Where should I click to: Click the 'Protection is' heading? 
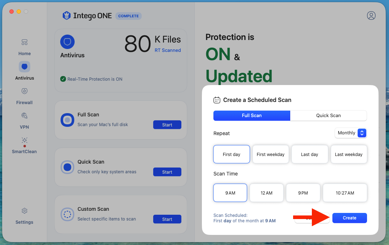pyautogui.click(x=230, y=37)
